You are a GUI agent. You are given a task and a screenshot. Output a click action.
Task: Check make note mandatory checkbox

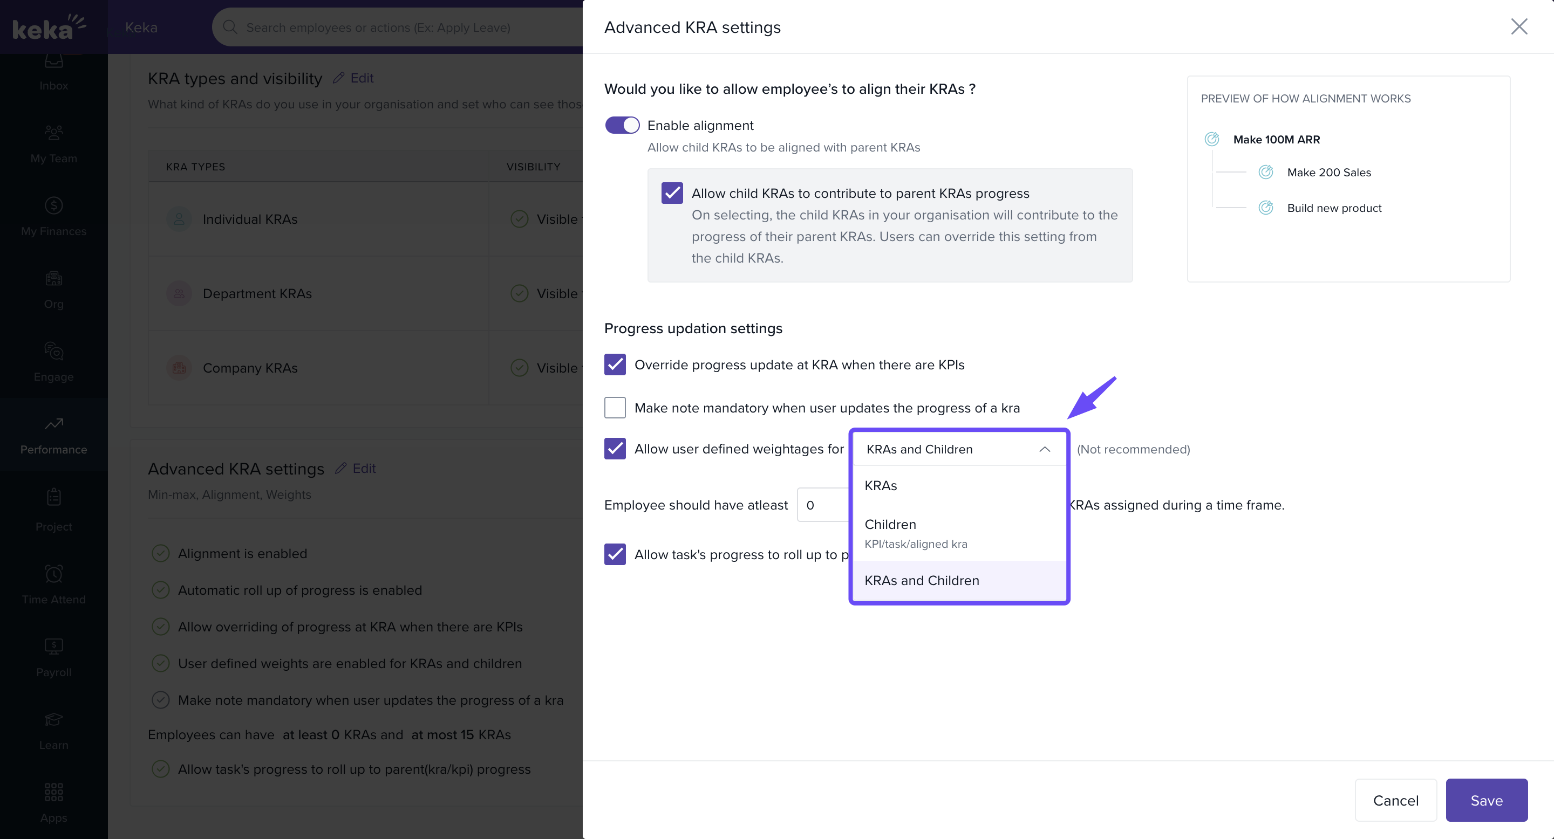click(x=615, y=408)
